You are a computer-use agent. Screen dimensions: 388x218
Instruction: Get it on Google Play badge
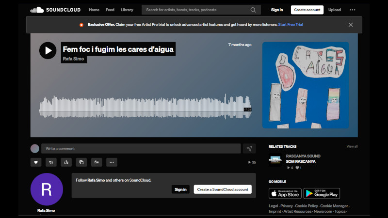(x=322, y=193)
